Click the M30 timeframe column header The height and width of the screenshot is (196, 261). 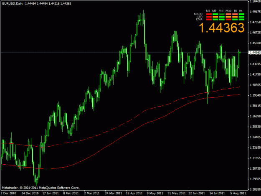(x=228, y=11)
